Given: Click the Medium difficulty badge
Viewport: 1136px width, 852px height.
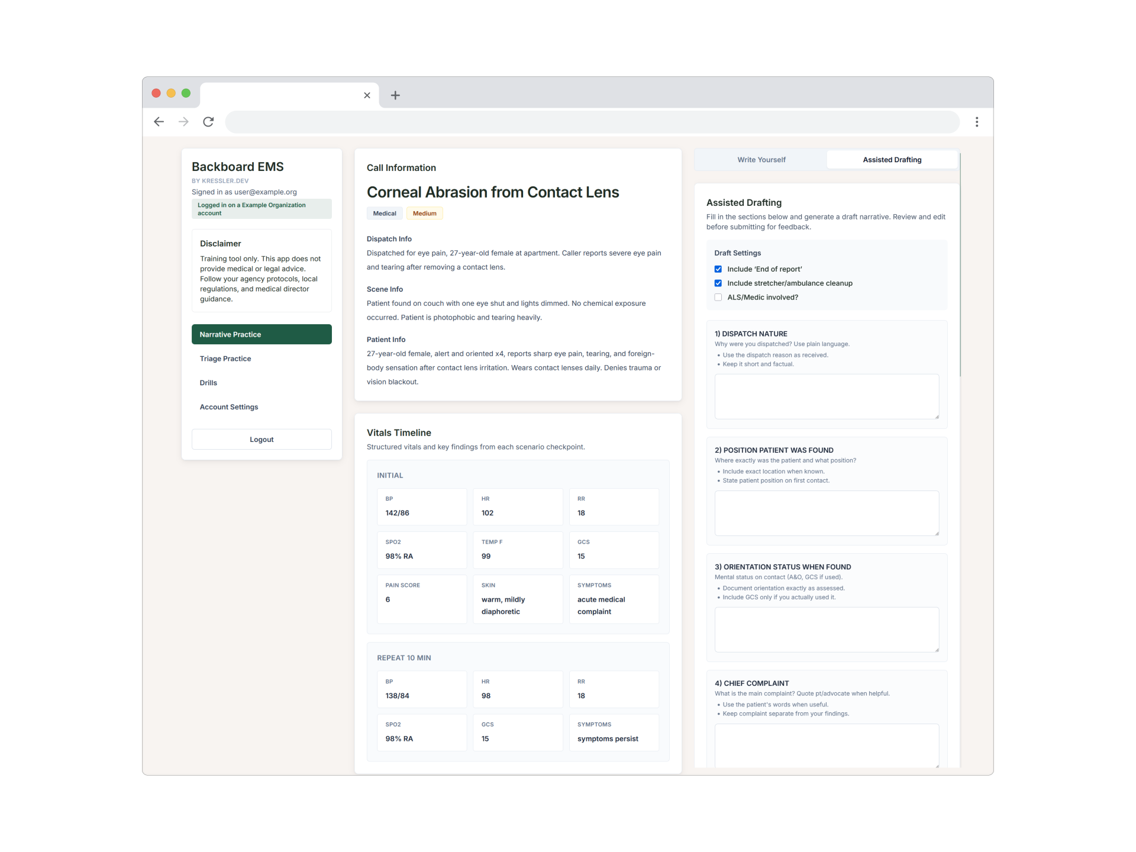Looking at the screenshot, I should tap(424, 214).
